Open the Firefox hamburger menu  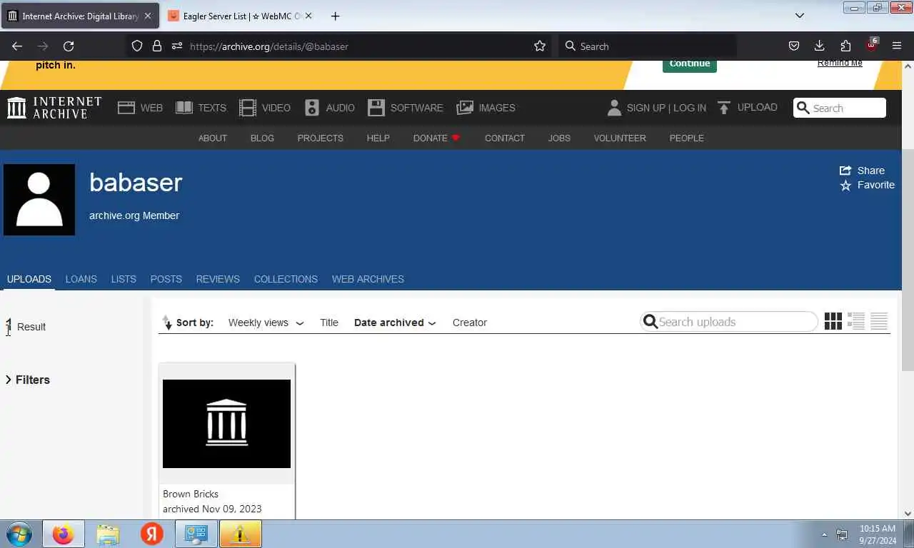(897, 46)
